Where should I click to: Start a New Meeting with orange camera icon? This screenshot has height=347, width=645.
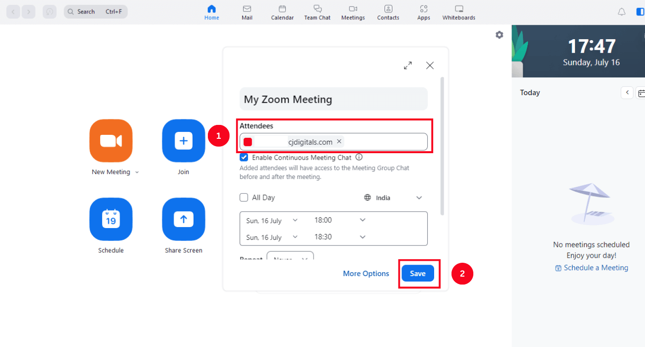point(111,141)
